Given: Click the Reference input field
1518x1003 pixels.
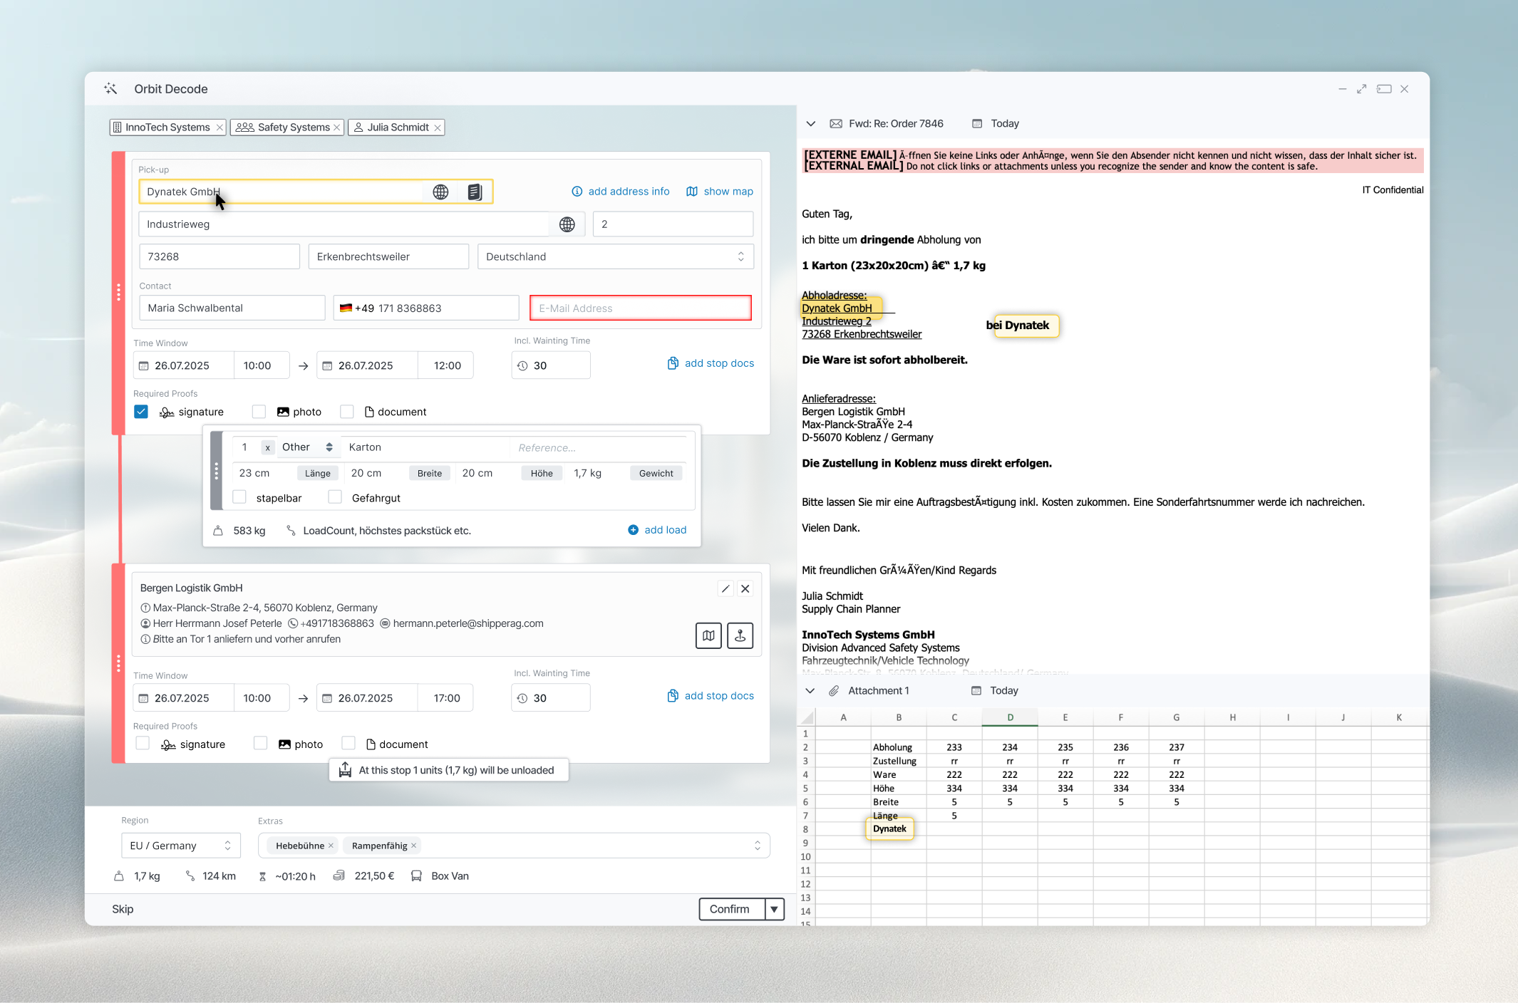Looking at the screenshot, I should pos(599,447).
